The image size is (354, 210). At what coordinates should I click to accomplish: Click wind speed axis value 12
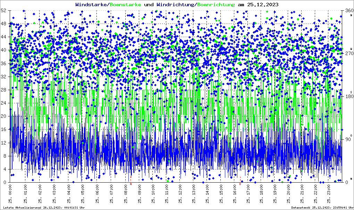pyautogui.click(x=3, y=143)
